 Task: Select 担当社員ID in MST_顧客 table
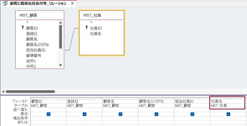pos(36,50)
